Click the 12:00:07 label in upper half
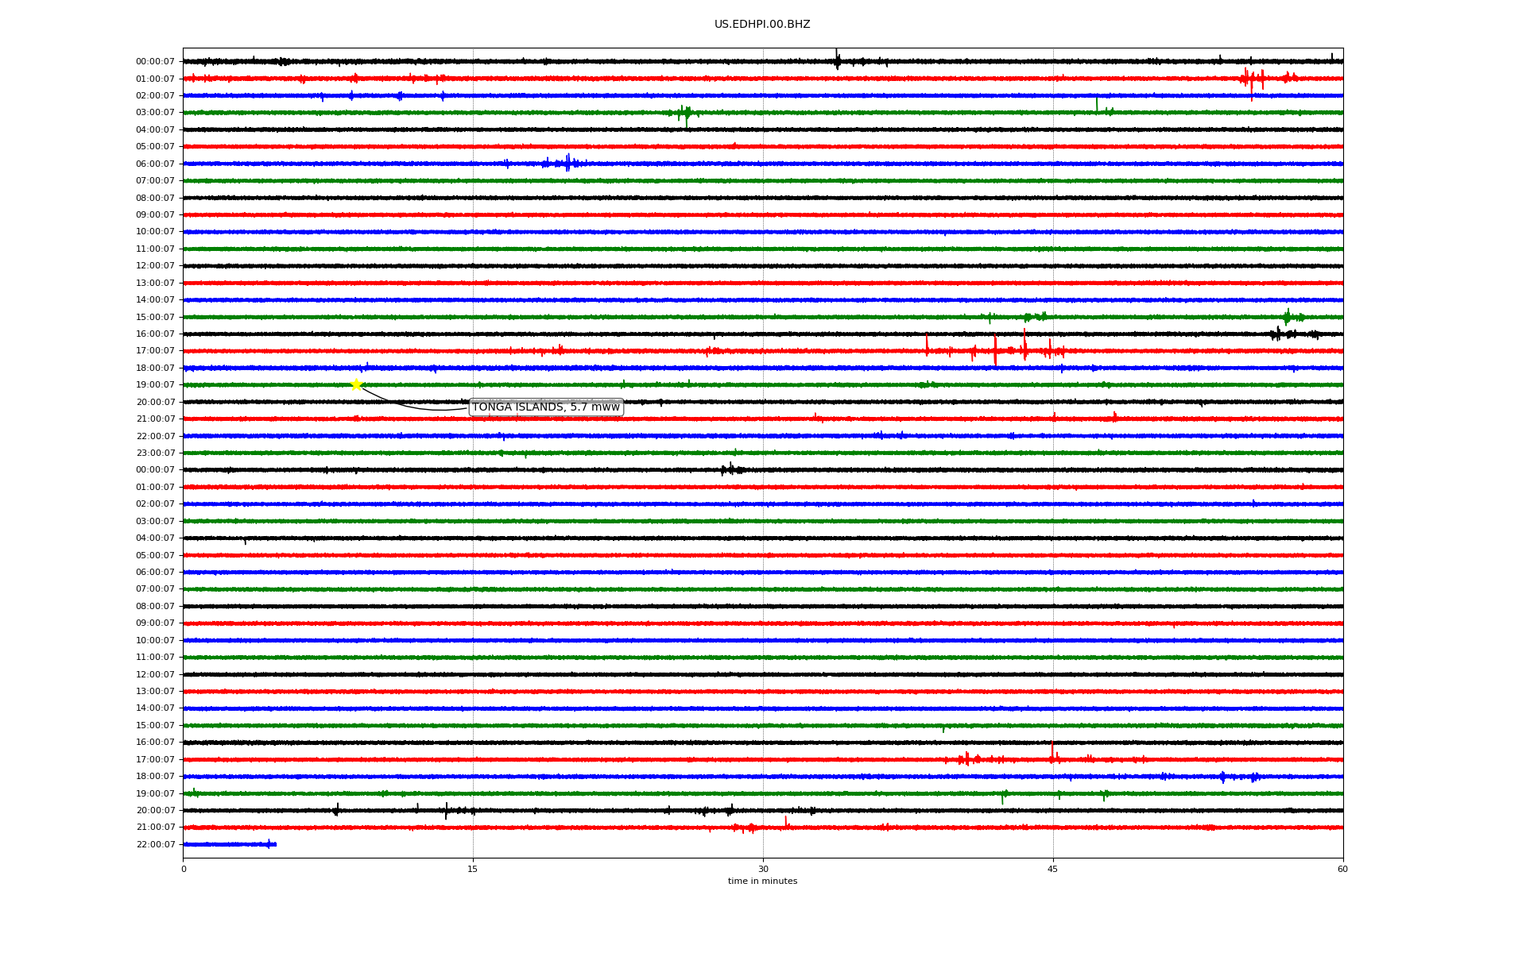1526x953 pixels. (155, 266)
